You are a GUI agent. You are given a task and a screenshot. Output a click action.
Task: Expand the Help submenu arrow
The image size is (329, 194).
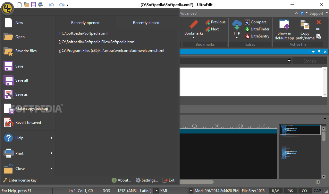coord(51,138)
